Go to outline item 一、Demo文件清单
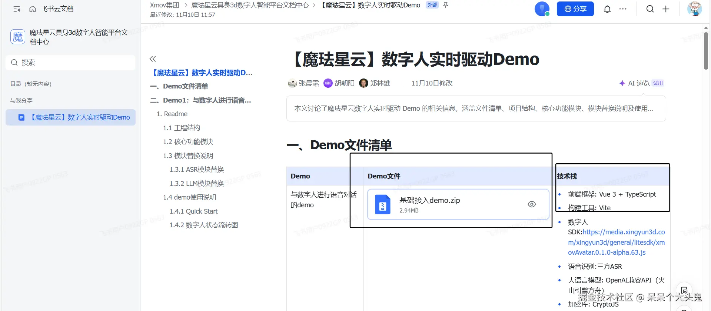 179,86
